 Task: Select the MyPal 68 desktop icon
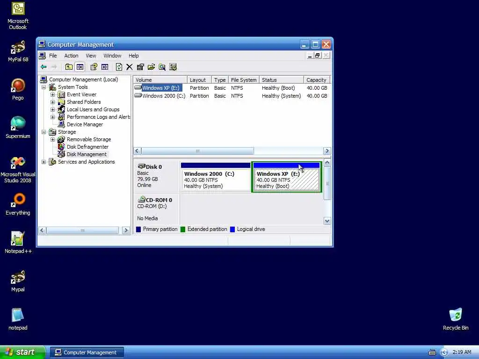pyautogui.click(x=18, y=51)
